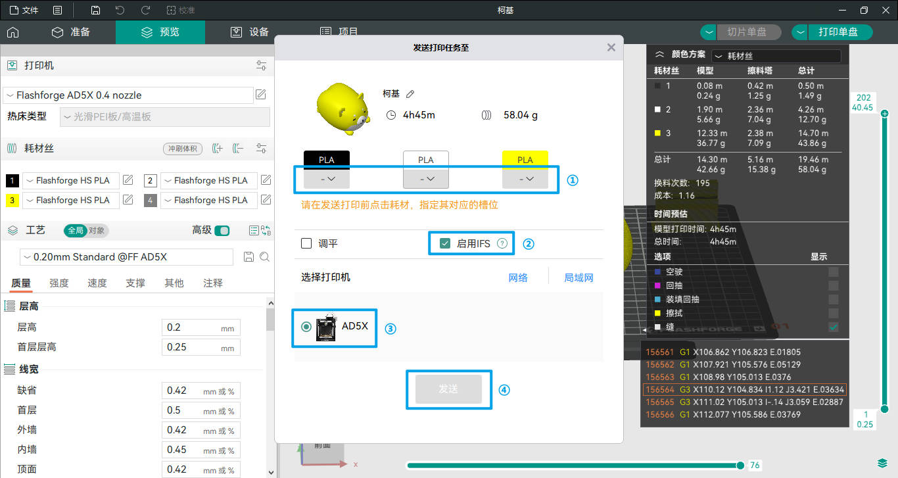The image size is (898, 478).
Task: Click the 首层层高 first layer height input
Action: [201, 347]
